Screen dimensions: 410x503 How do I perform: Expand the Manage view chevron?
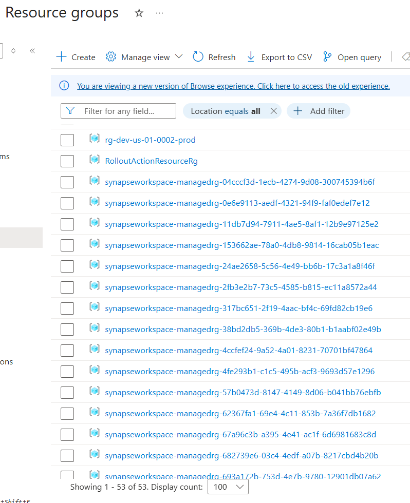179,56
